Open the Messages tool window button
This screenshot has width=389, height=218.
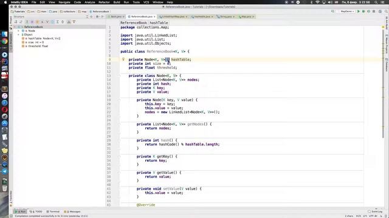pos(72,211)
